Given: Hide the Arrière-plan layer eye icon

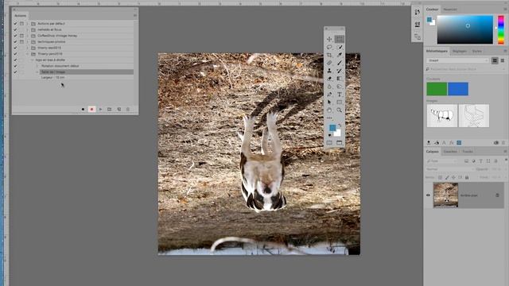Looking at the screenshot, I should click(x=428, y=195).
